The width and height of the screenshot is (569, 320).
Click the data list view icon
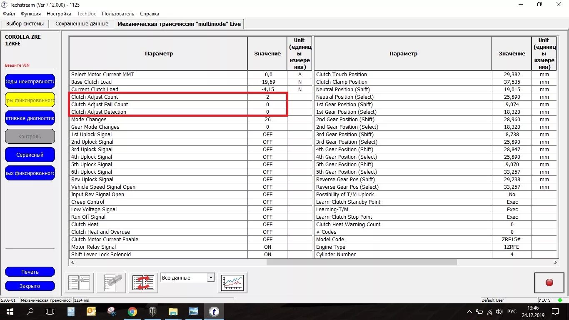click(79, 283)
